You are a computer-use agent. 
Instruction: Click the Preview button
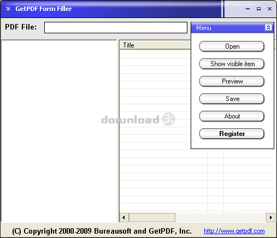(x=232, y=81)
